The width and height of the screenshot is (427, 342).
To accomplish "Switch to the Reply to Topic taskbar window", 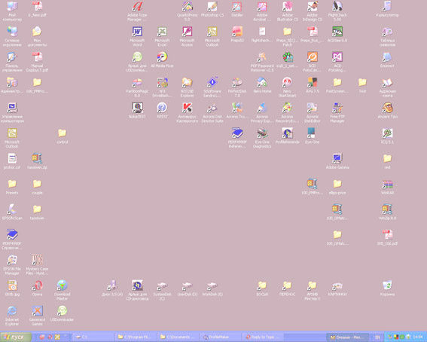I will [x=264, y=337].
